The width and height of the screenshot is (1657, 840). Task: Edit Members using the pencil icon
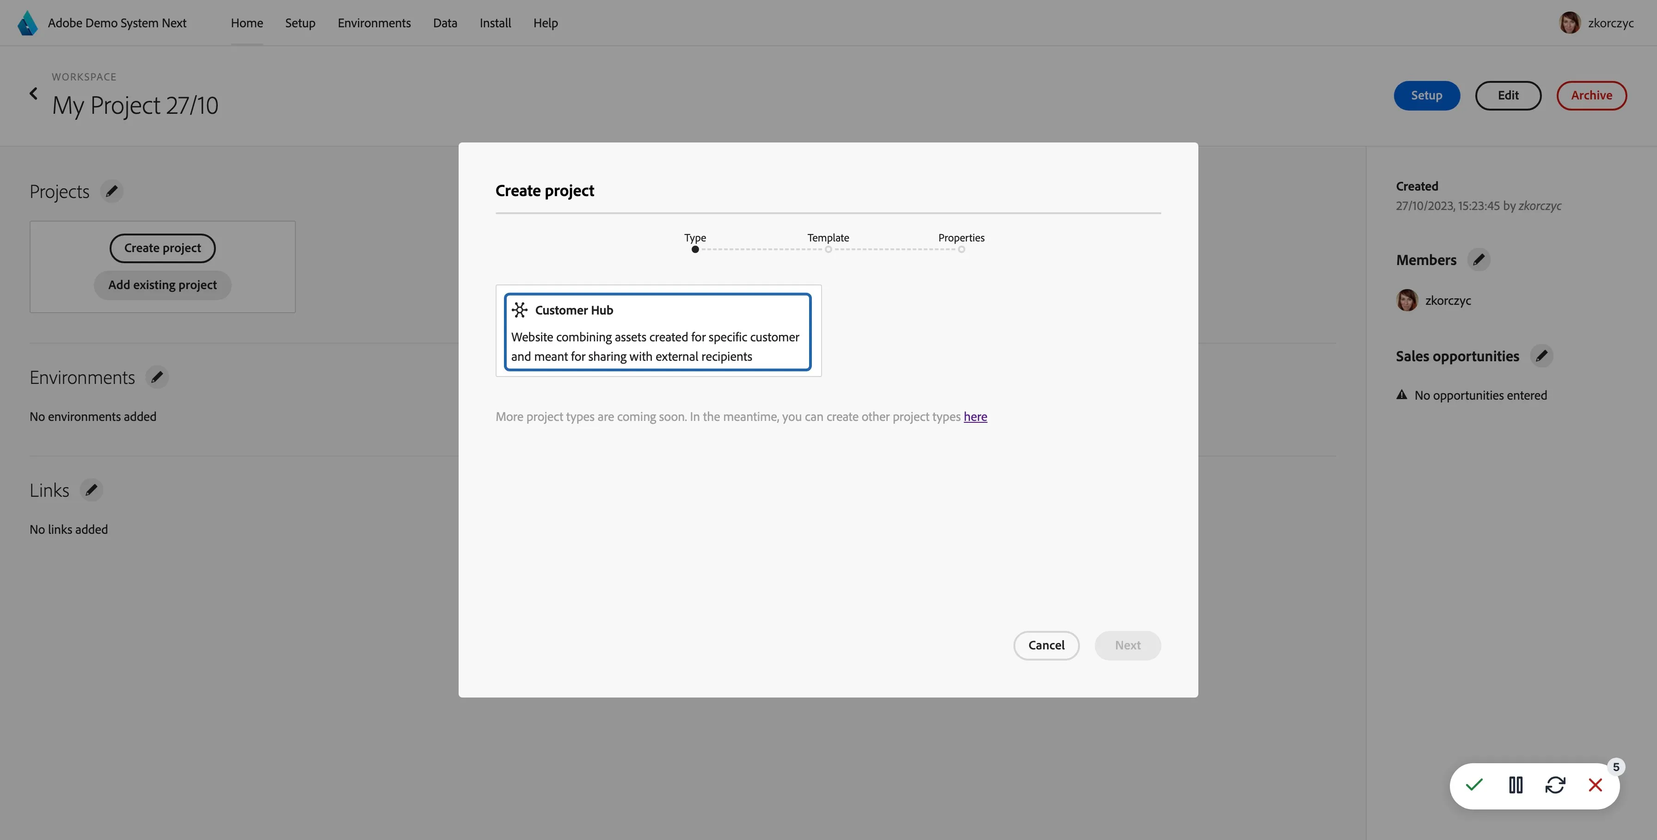pyautogui.click(x=1479, y=259)
